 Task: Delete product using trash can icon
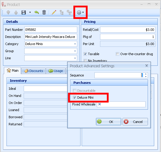[44, 12]
